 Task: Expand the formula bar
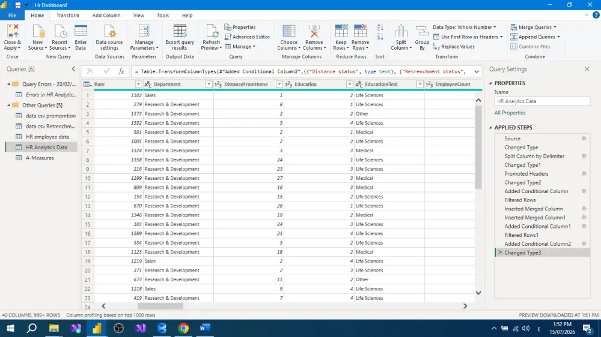coord(477,71)
